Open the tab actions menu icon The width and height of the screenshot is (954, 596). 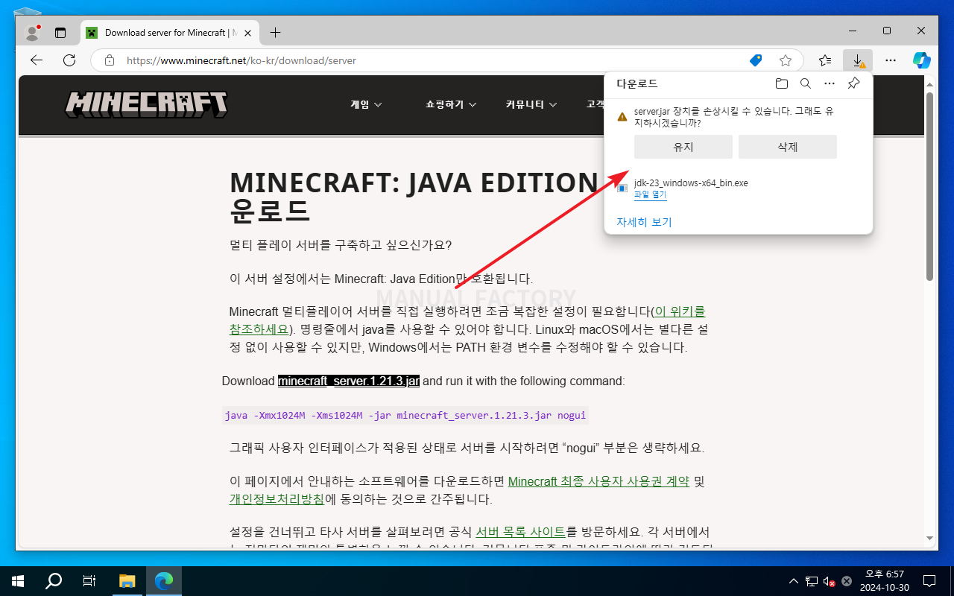point(60,32)
